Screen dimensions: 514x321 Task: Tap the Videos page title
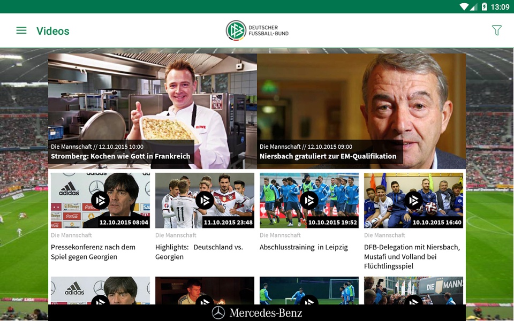coord(53,31)
